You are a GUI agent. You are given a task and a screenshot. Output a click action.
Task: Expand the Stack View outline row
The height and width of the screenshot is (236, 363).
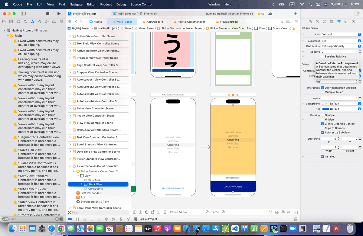coord(82,184)
